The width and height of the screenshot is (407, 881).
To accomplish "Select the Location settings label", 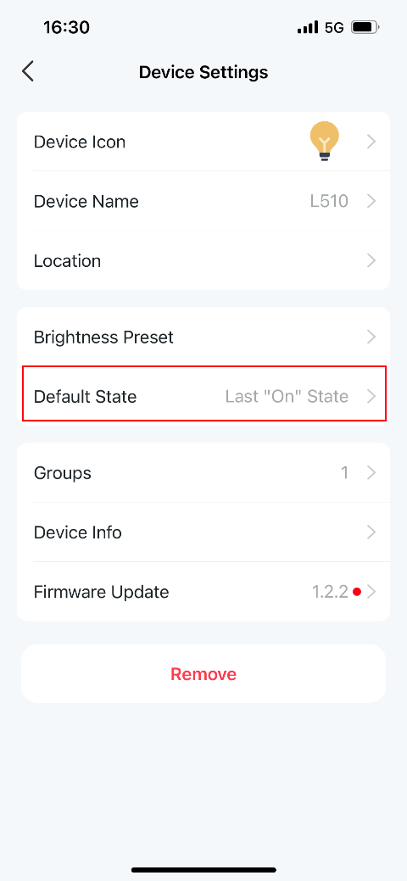I will 68,260.
